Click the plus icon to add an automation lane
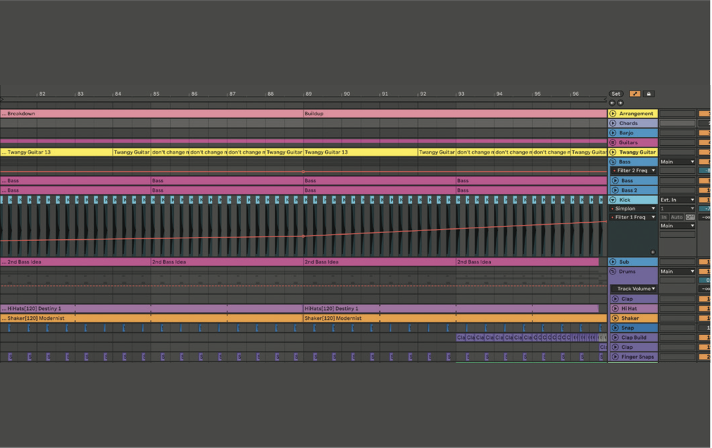This screenshot has height=448, width=712. 653,252
